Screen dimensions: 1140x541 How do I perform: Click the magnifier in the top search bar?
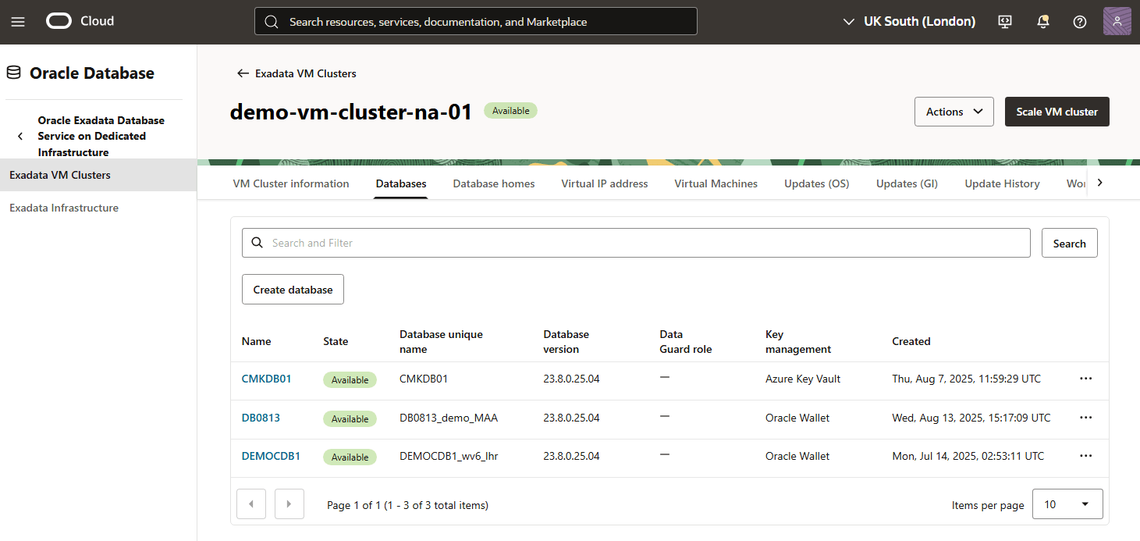[x=271, y=21]
